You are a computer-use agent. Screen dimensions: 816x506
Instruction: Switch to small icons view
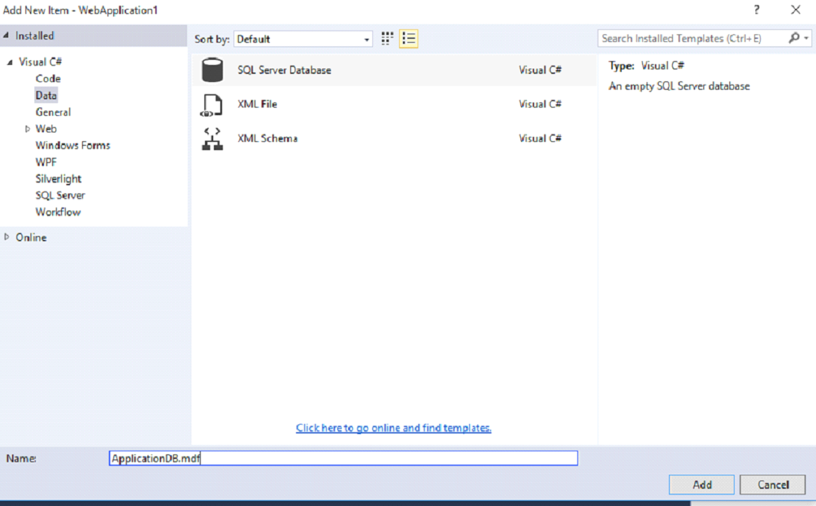coord(386,38)
